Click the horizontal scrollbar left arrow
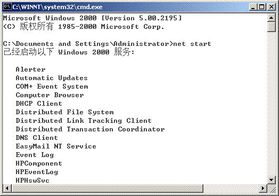The width and height of the screenshot is (279, 196). [x=7, y=189]
